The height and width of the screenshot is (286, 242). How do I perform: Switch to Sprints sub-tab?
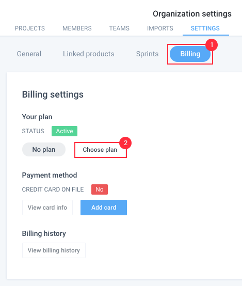147,54
